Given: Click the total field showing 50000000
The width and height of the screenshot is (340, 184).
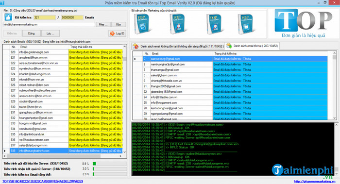Looking at the screenshot, I should [x=72, y=17].
